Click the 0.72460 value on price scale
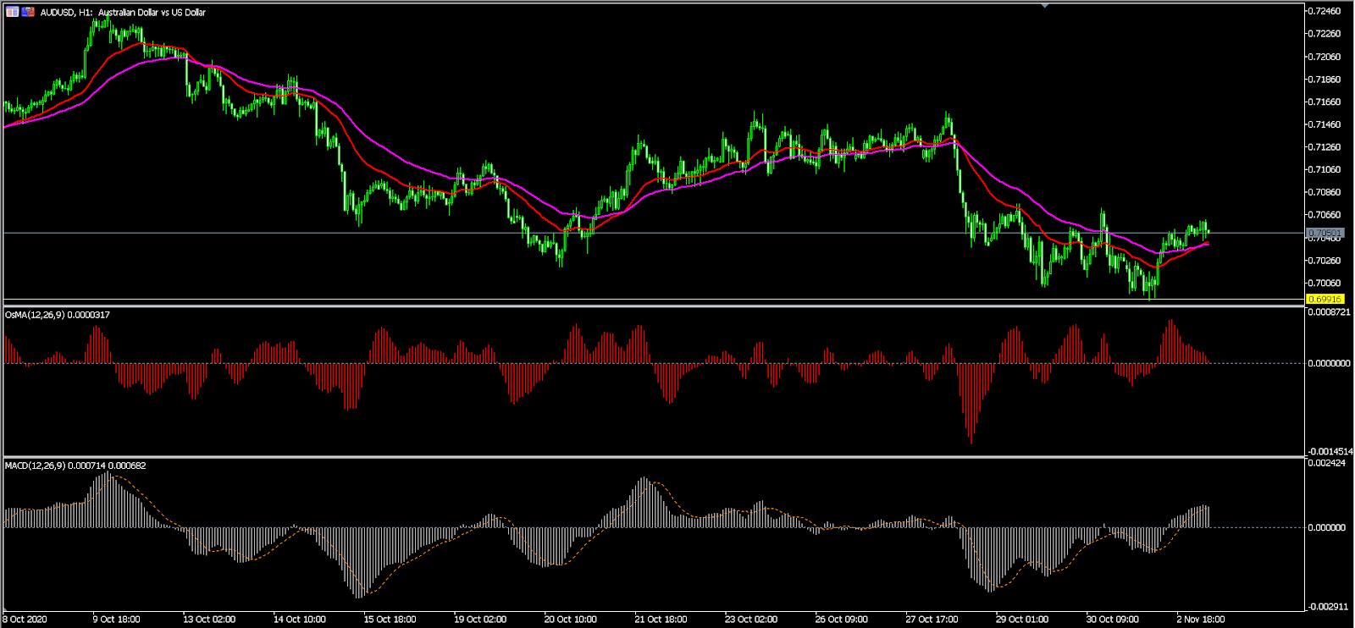 1325,11
